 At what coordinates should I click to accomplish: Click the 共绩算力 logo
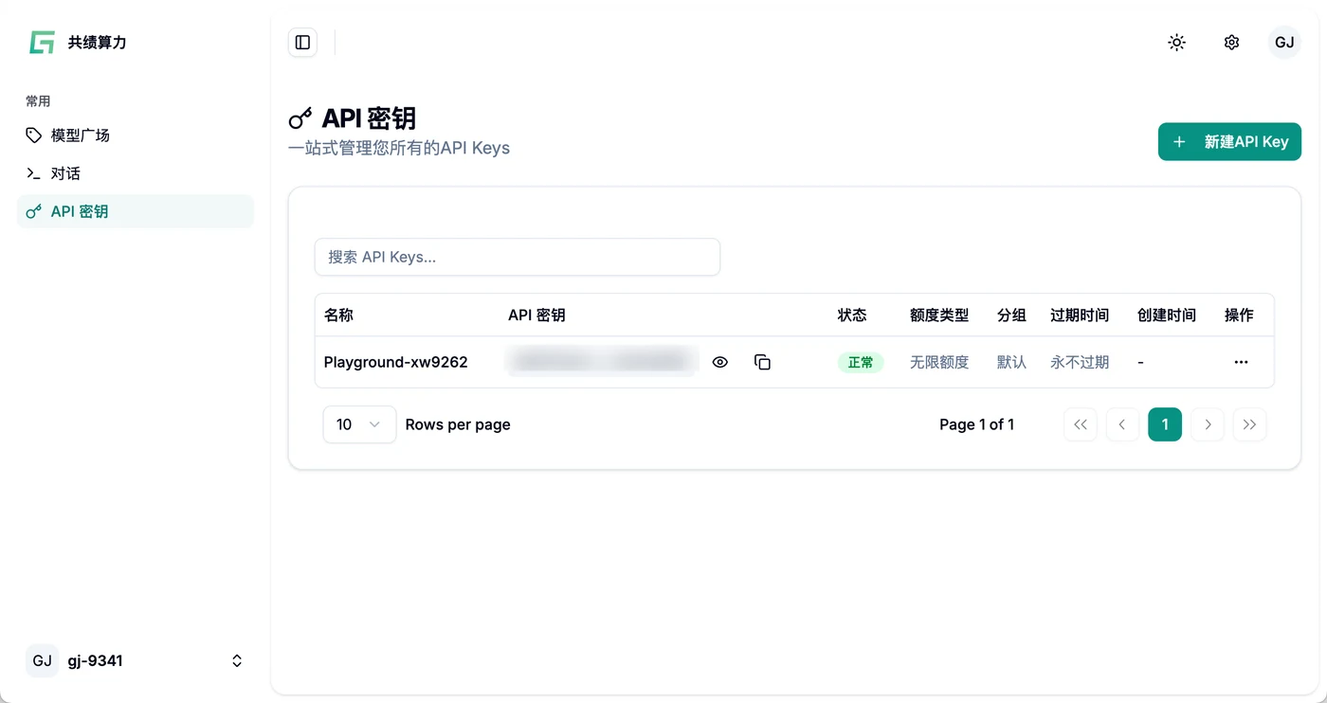78,43
